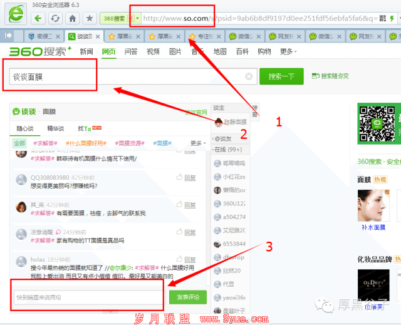
Task: Click the sidebar toggle arrow icon left of tabs
Action: (8, 36)
